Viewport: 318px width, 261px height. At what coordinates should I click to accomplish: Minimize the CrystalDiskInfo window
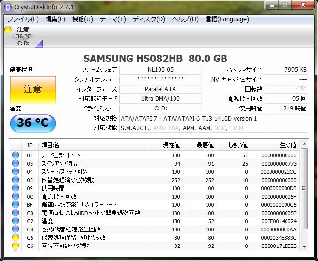pyautogui.click(x=272, y=5)
